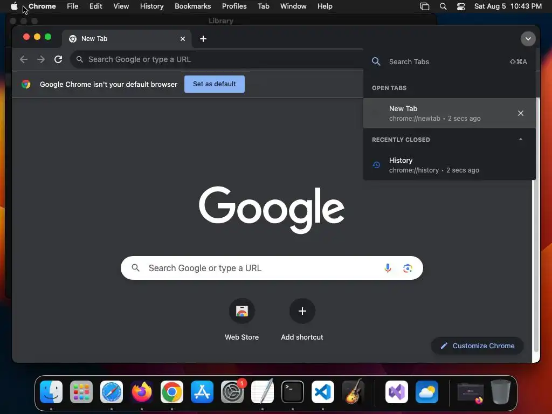Open Terminal from the dock
This screenshot has height=414, width=552.
[293, 392]
